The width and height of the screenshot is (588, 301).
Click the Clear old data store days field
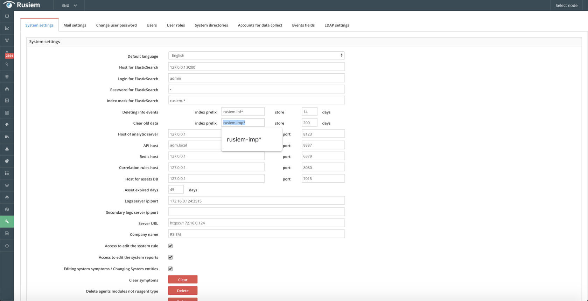tap(309, 123)
